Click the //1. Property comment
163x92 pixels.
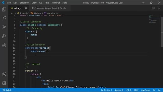coord(34,28)
